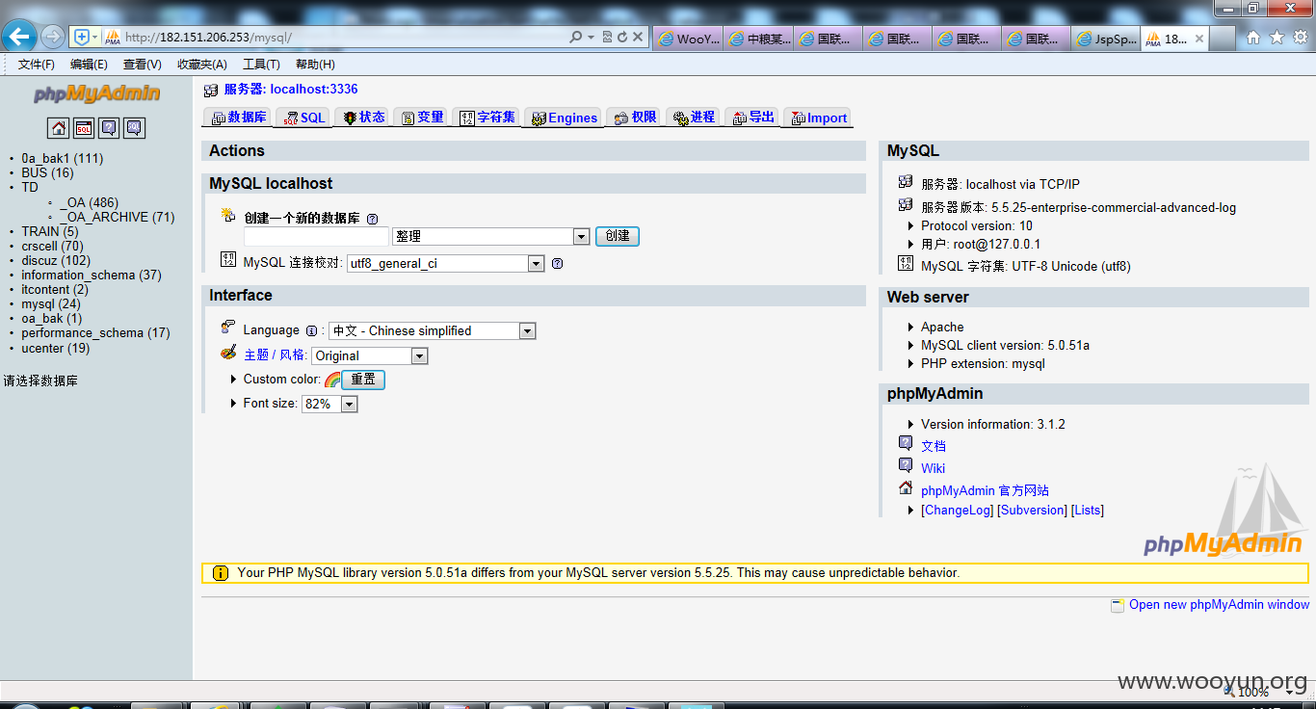1316x709 pixels.
Task: Click the phpMyAdmin logo in left sidebar
Action: pyautogui.click(x=96, y=94)
